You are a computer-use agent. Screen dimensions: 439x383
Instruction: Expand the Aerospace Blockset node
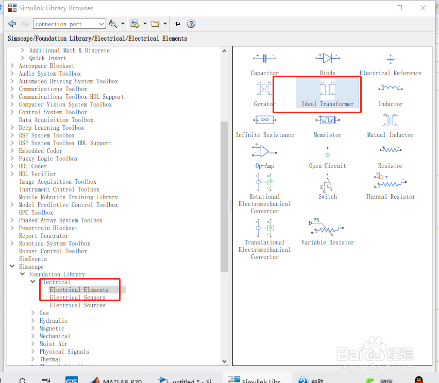click(x=12, y=66)
